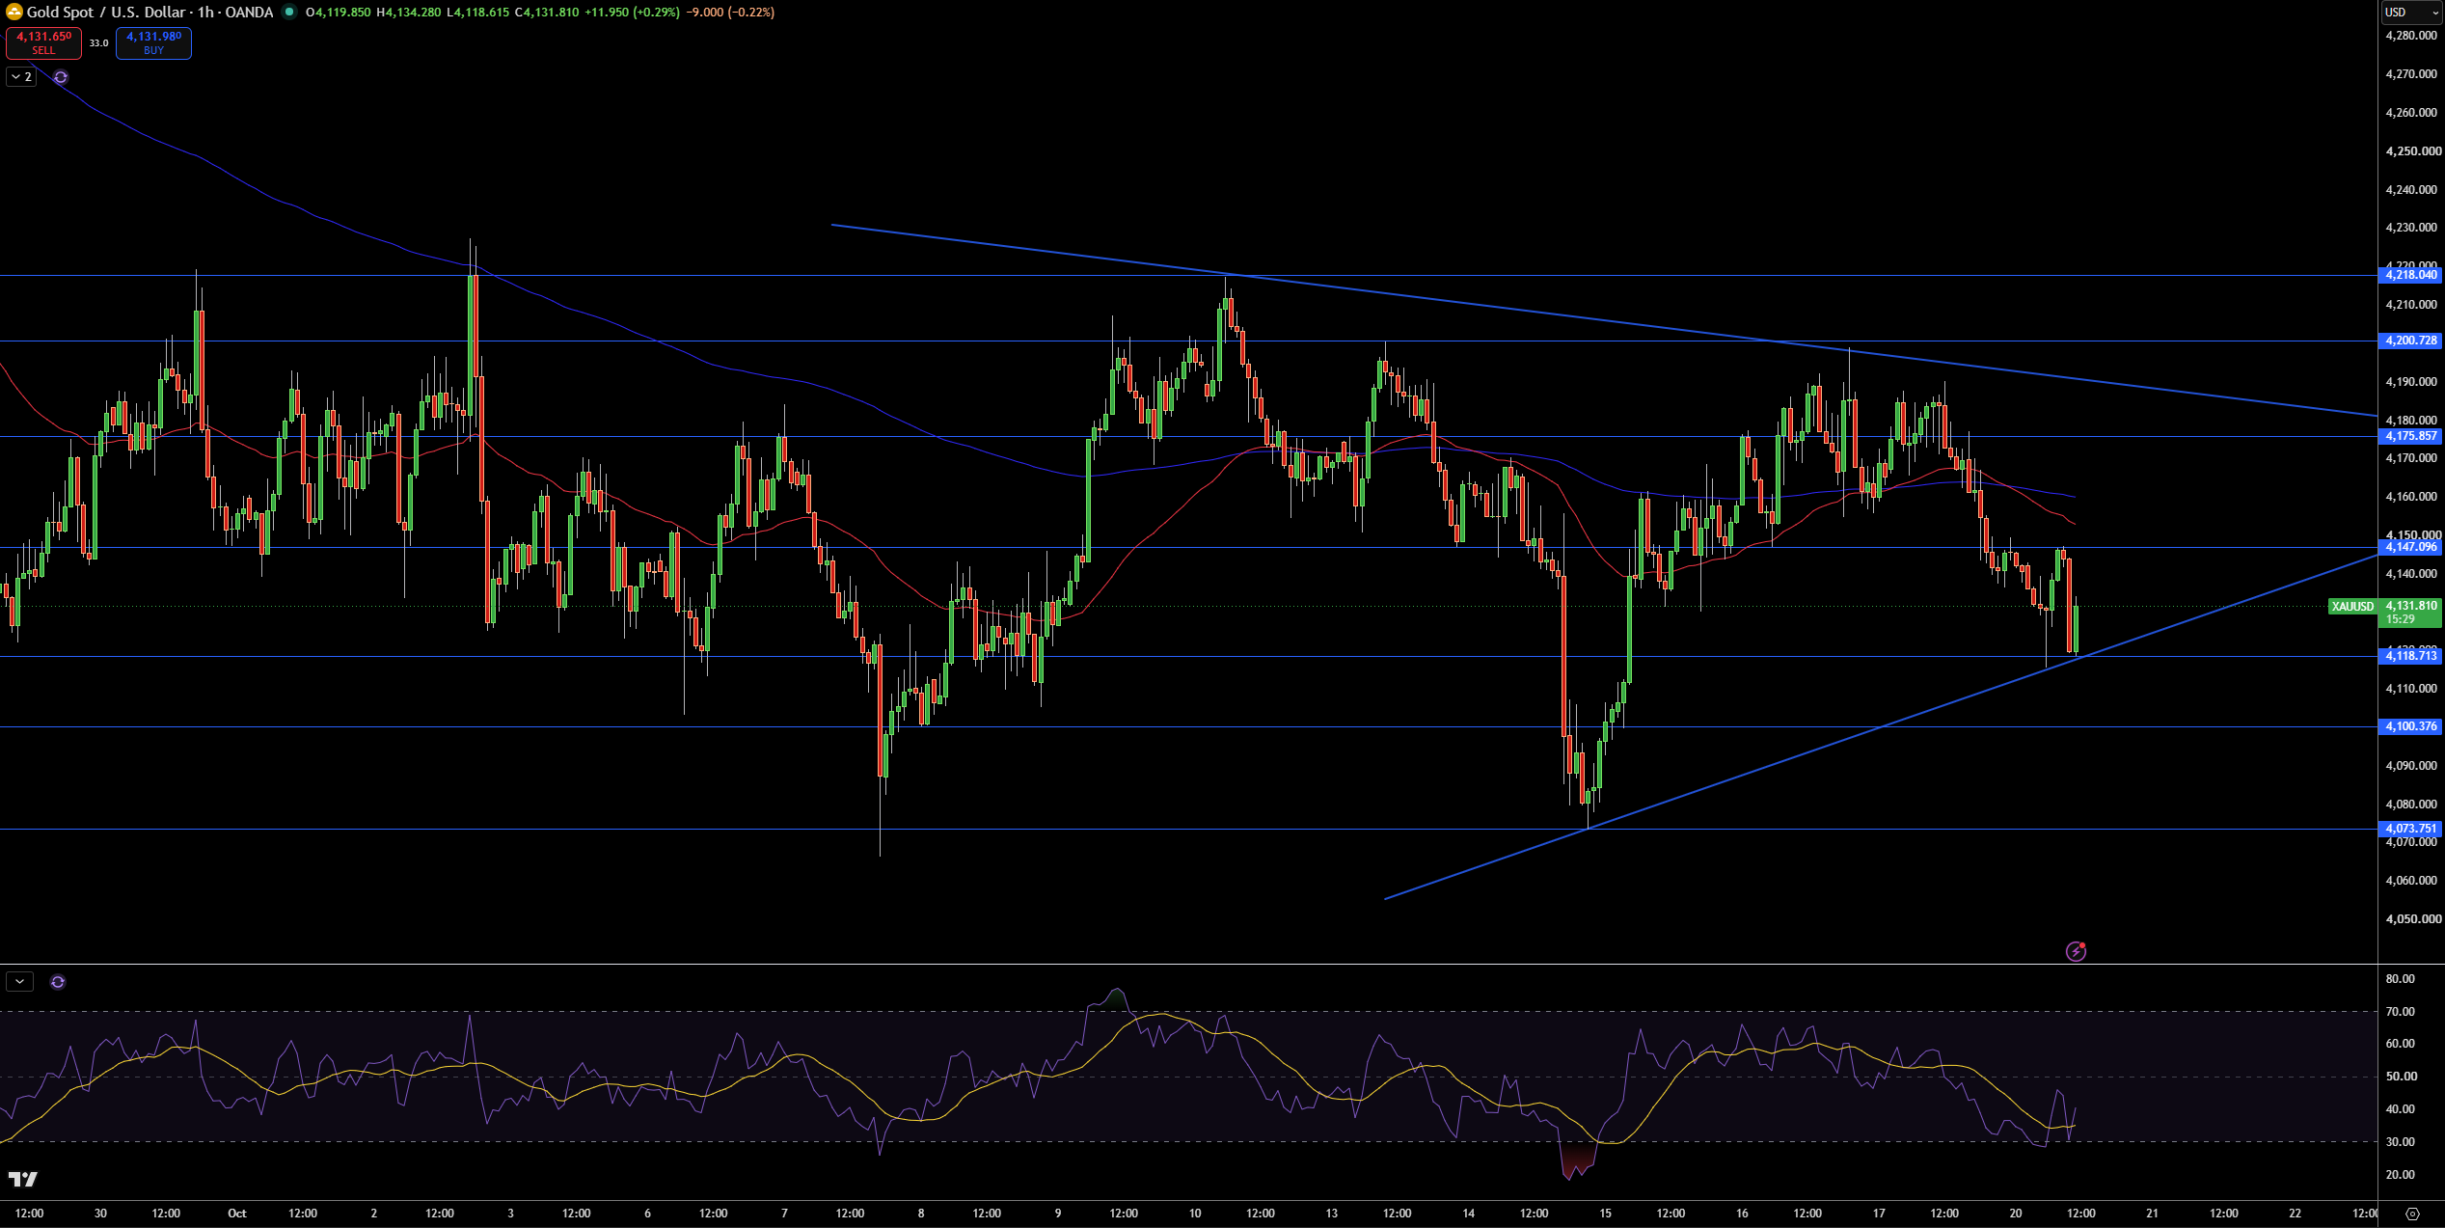Click the 16 date label on time axis
This screenshot has height=1228, width=2445.
tap(1742, 1214)
